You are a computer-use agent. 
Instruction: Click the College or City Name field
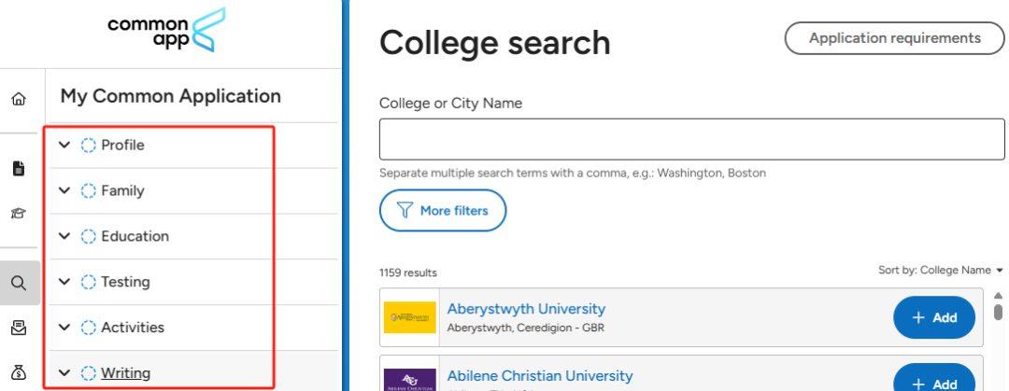[x=691, y=140]
